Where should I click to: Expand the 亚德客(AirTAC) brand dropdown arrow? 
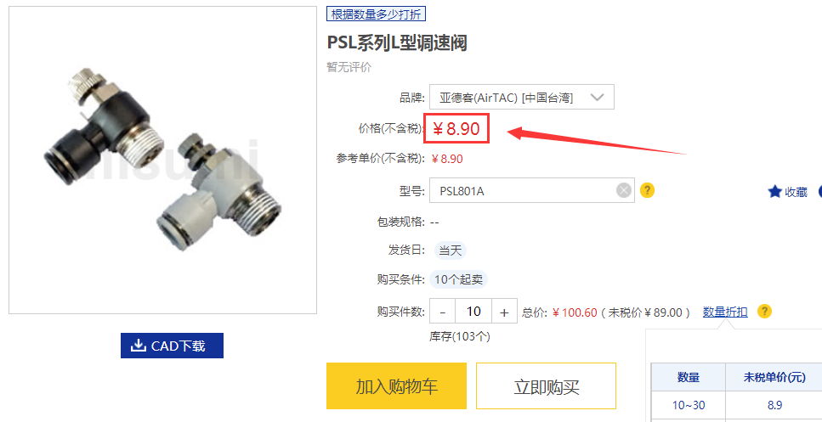pos(598,98)
